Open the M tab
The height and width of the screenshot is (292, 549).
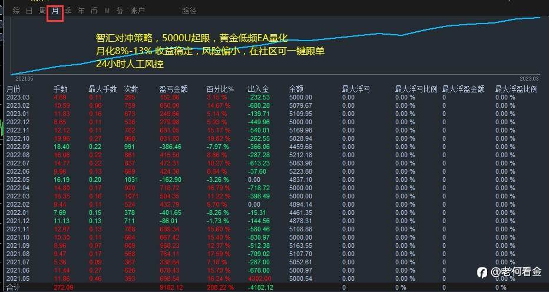(107, 11)
